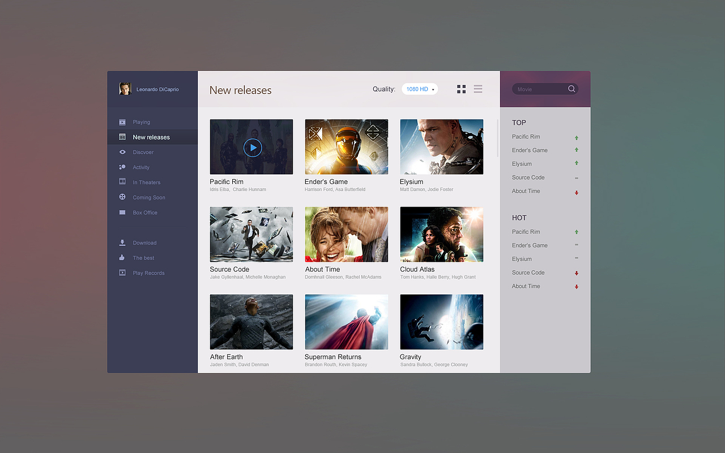The width and height of the screenshot is (725, 453).
Task: Open the In Theaters sidebar icon
Action: click(x=122, y=182)
